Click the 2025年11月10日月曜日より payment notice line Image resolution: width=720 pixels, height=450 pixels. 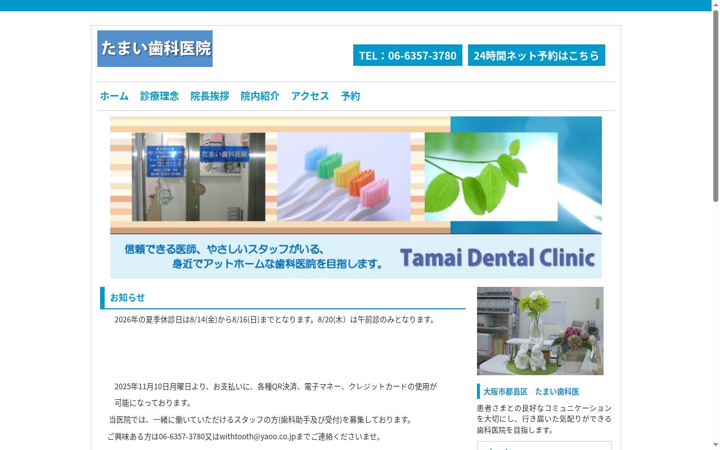(x=276, y=386)
